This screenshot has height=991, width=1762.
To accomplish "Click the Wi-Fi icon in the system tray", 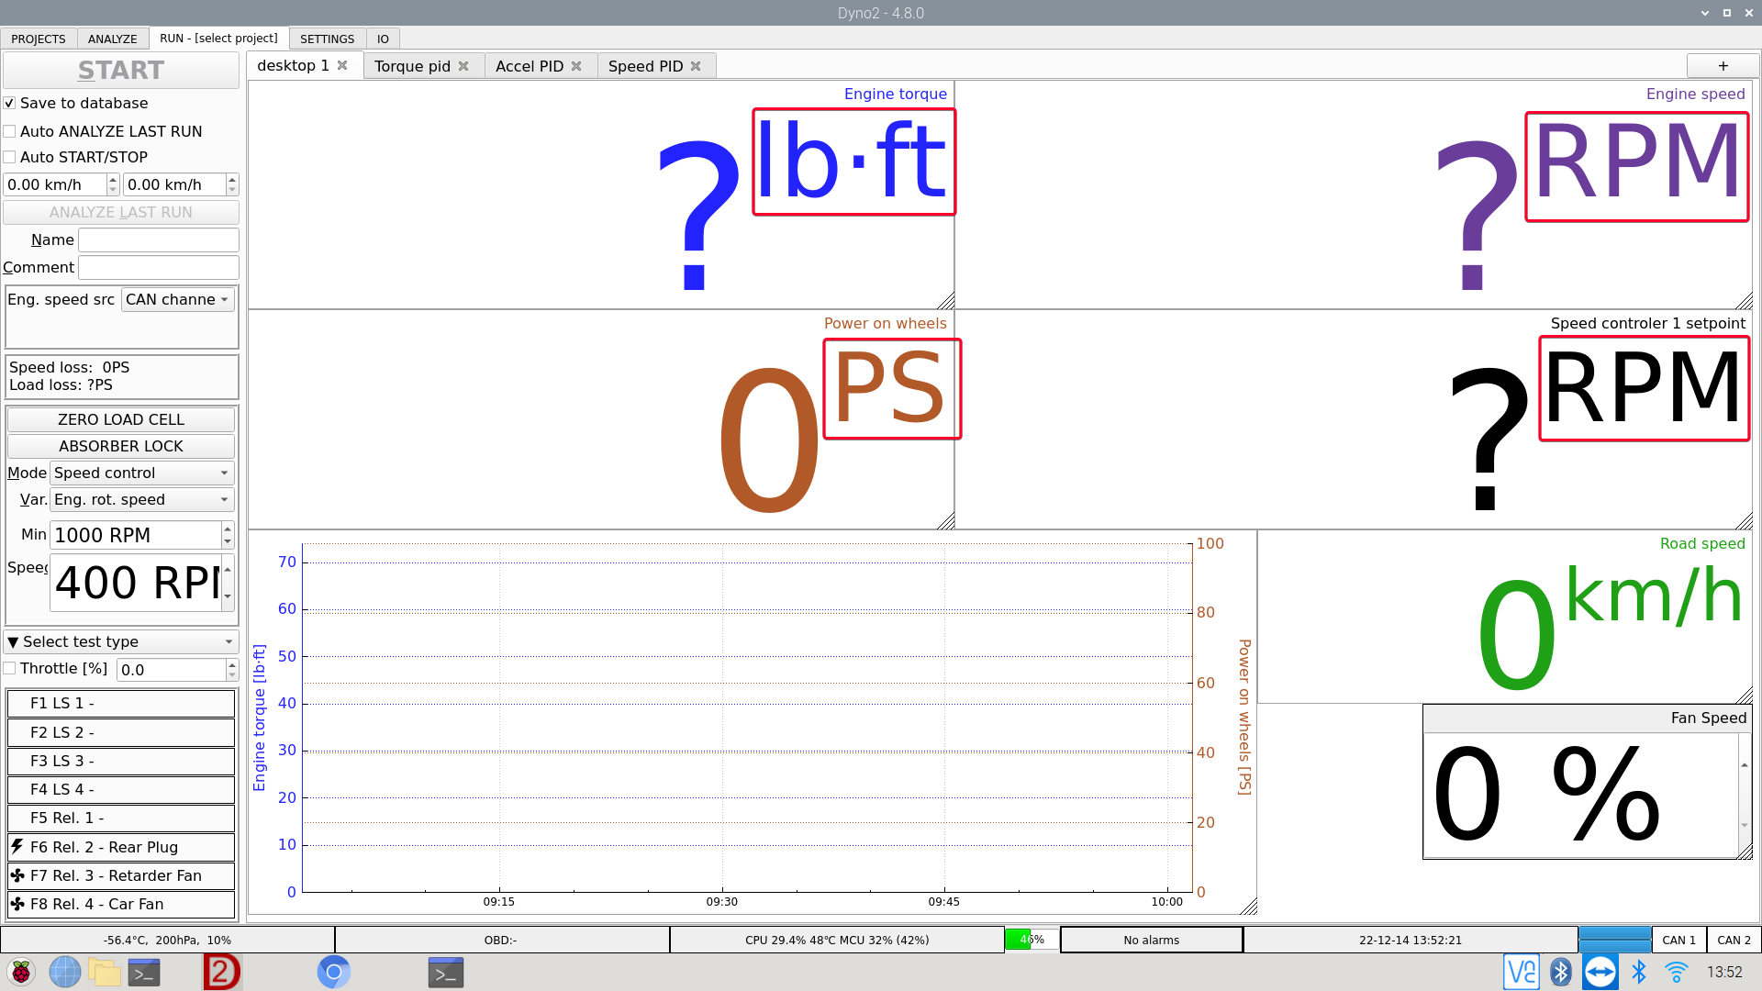I will [1677, 972].
